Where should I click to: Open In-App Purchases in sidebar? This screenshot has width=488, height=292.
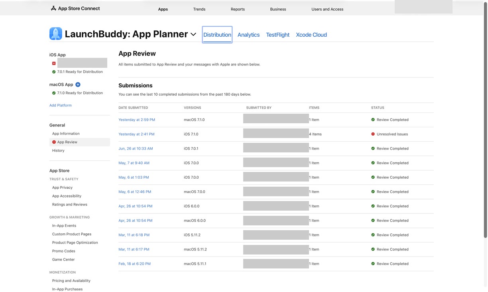click(x=67, y=289)
